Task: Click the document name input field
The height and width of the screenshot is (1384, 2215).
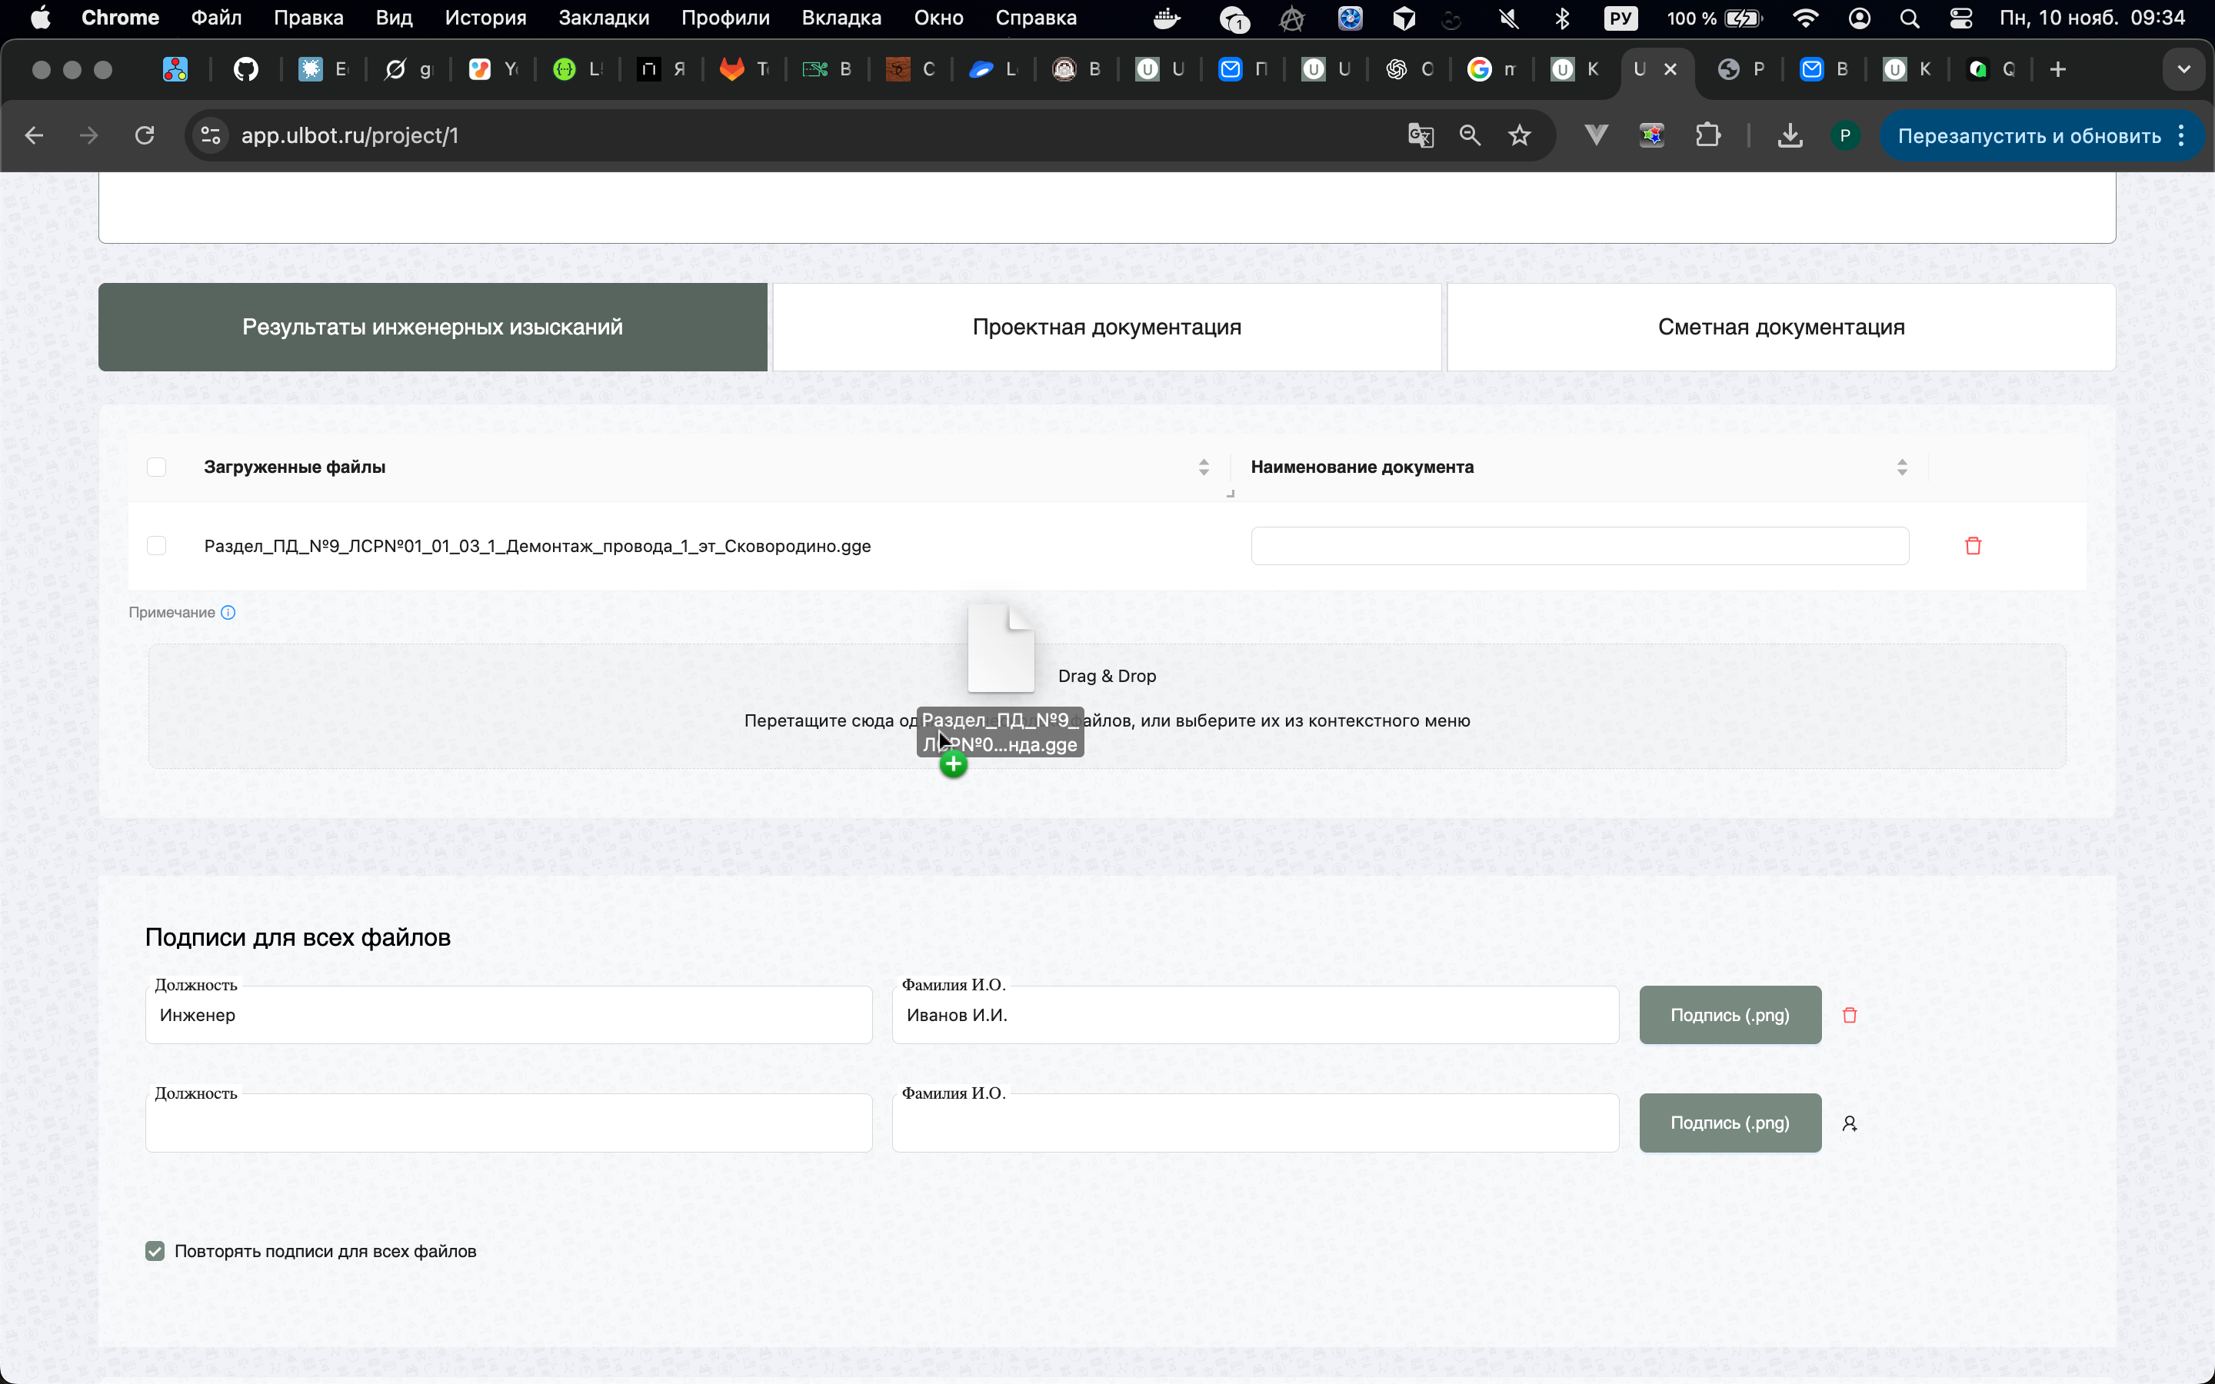Action: point(1579,546)
